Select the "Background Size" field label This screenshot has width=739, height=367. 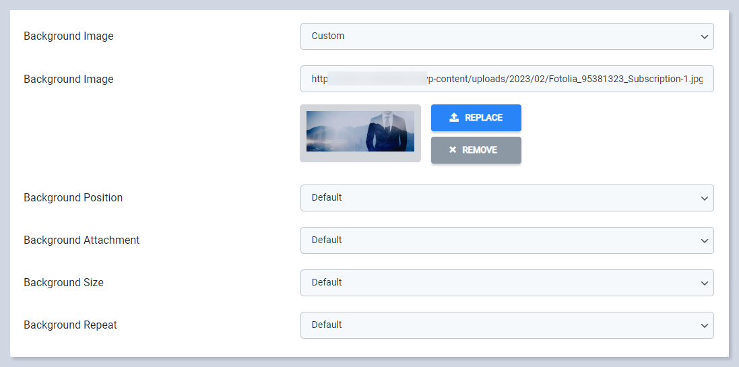tap(64, 283)
